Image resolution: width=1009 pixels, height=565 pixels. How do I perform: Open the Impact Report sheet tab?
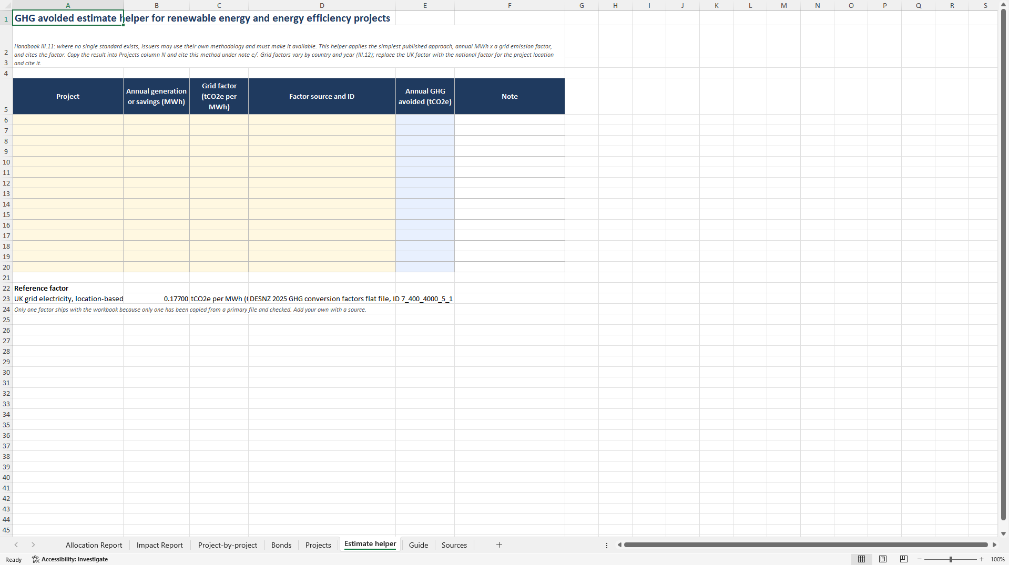coord(159,545)
